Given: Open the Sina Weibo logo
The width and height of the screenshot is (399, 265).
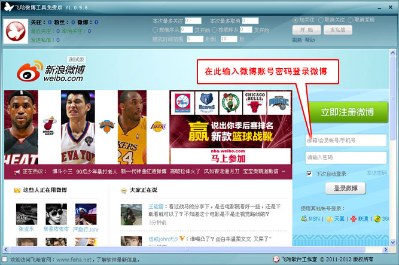Looking at the screenshot, I should point(51,72).
